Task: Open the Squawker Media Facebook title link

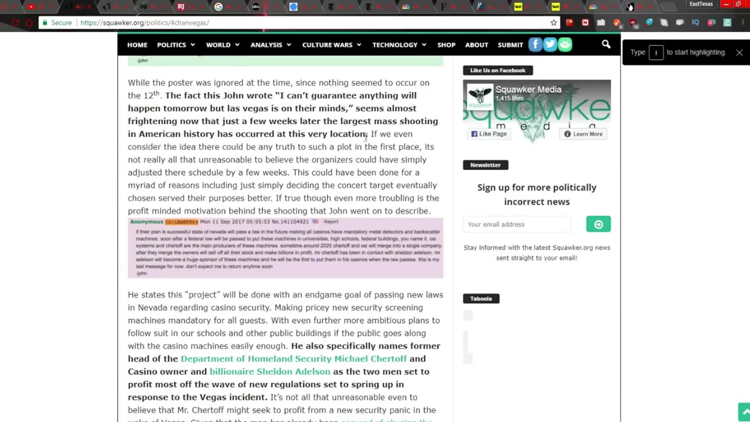Action: [x=528, y=90]
